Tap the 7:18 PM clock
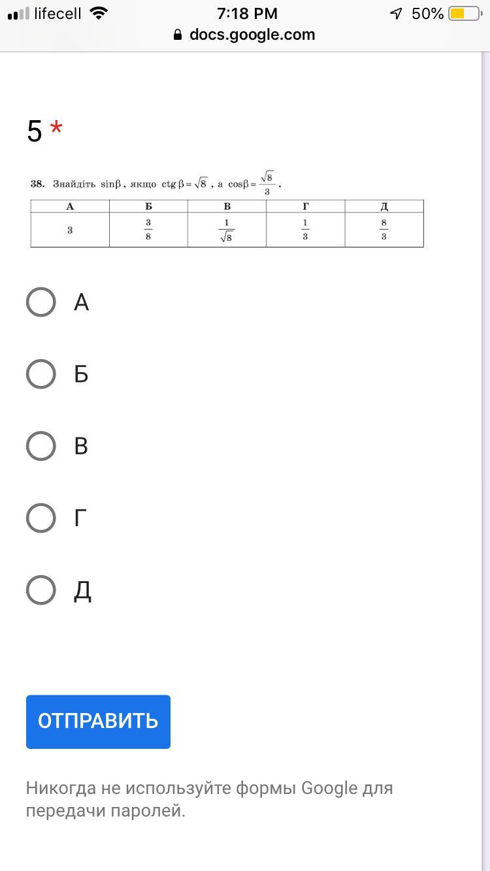Viewport: 490px width, 871px height. [247, 13]
